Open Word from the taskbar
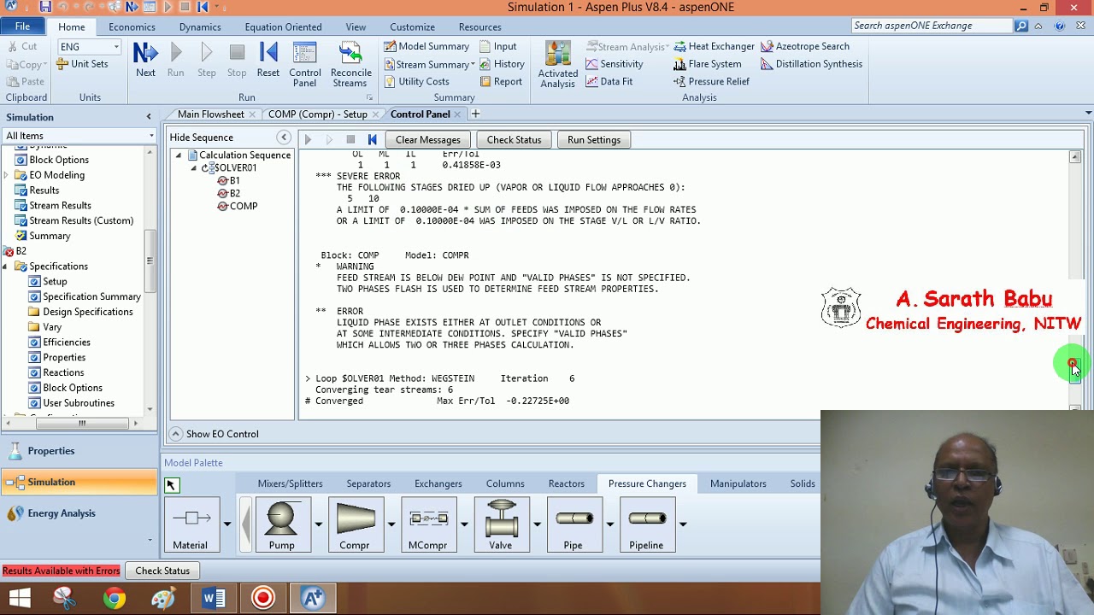 [x=213, y=599]
